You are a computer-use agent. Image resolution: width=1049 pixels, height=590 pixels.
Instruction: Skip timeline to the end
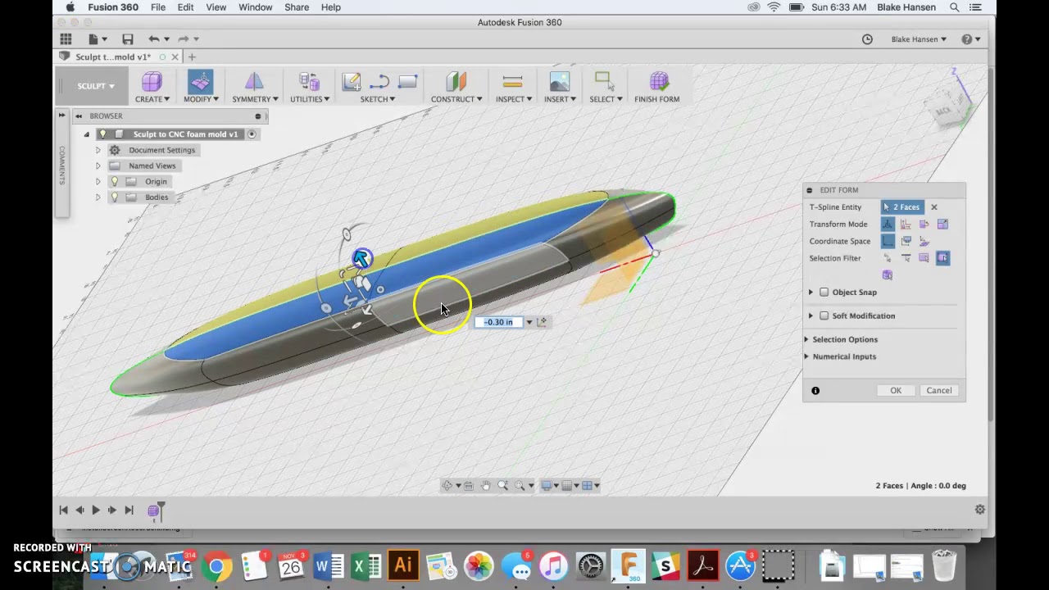point(129,510)
